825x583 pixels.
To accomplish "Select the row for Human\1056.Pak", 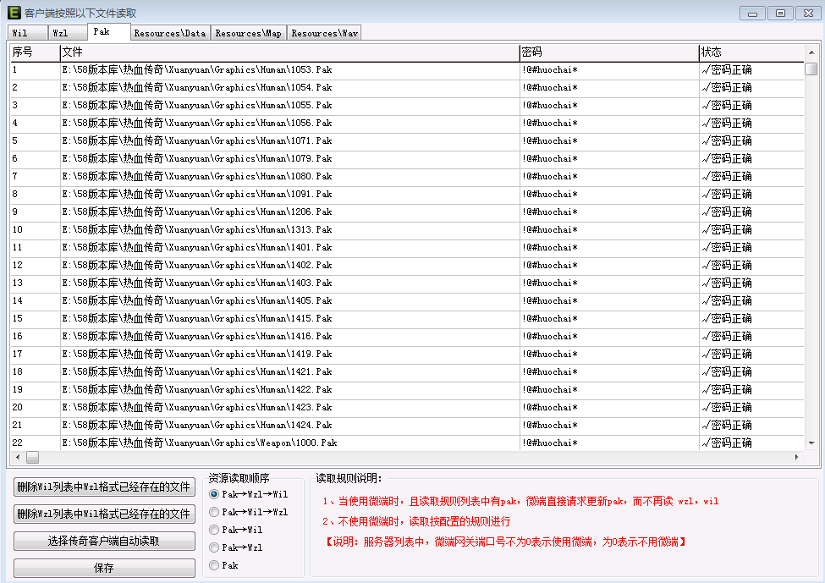I will pos(407,124).
